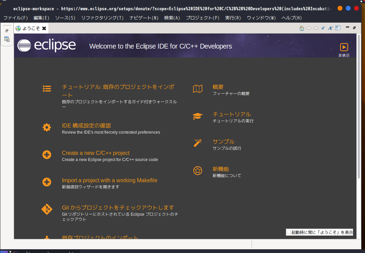Click 'Create a new Eclipse project for C/C++ source code' text
The height and width of the screenshot is (253, 365).
110,160
